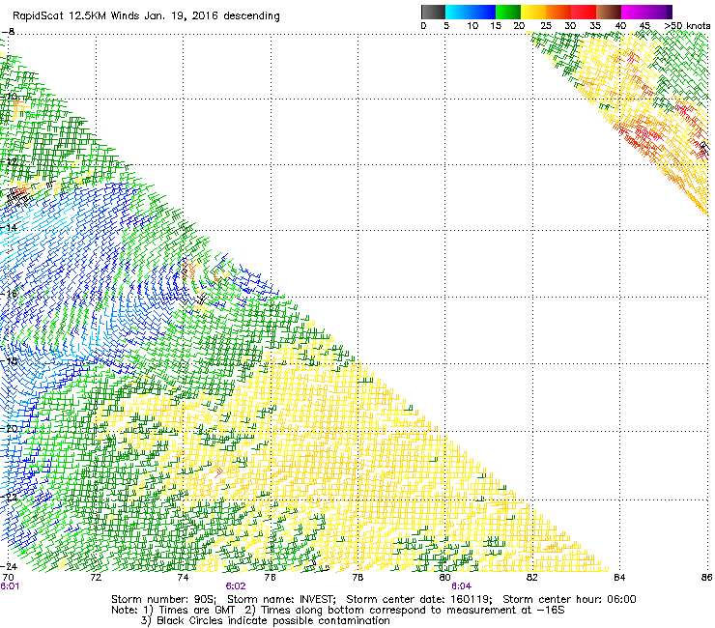Pick the brown 35-40 knots legend segment
Viewport: 715px width, 628px height.
tap(609, 12)
